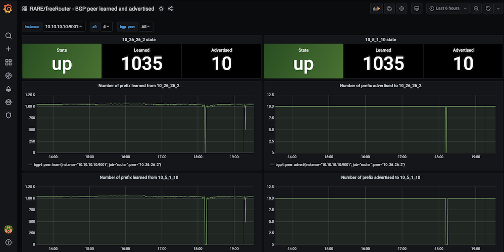Toggle the cycle view mode monitor icon

416,9
